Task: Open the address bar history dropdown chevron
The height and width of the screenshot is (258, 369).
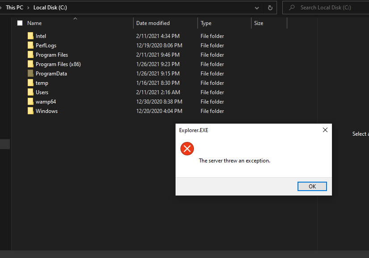Action: click(256, 8)
